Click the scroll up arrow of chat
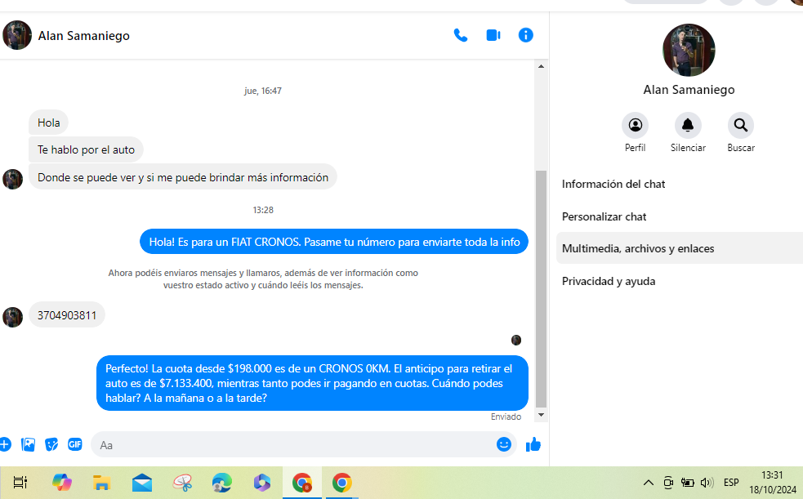The height and width of the screenshot is (499, 803). (x=541, y=66)
